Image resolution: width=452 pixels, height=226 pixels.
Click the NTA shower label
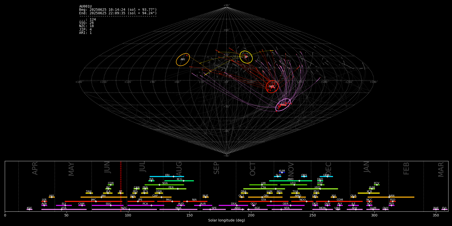point(287,208)
